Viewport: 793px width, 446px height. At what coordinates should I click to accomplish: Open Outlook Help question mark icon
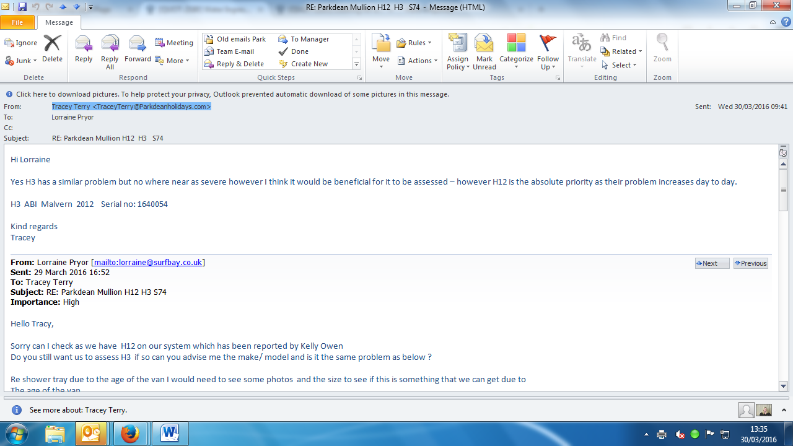786,22
